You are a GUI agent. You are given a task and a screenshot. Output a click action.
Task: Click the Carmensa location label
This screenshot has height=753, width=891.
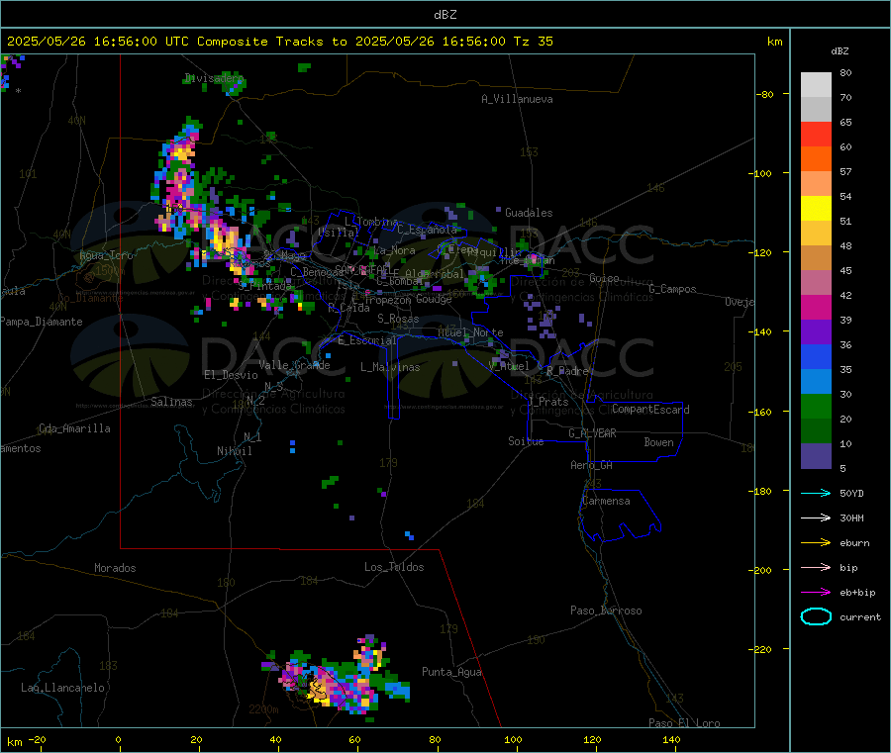tap(606, 501)
